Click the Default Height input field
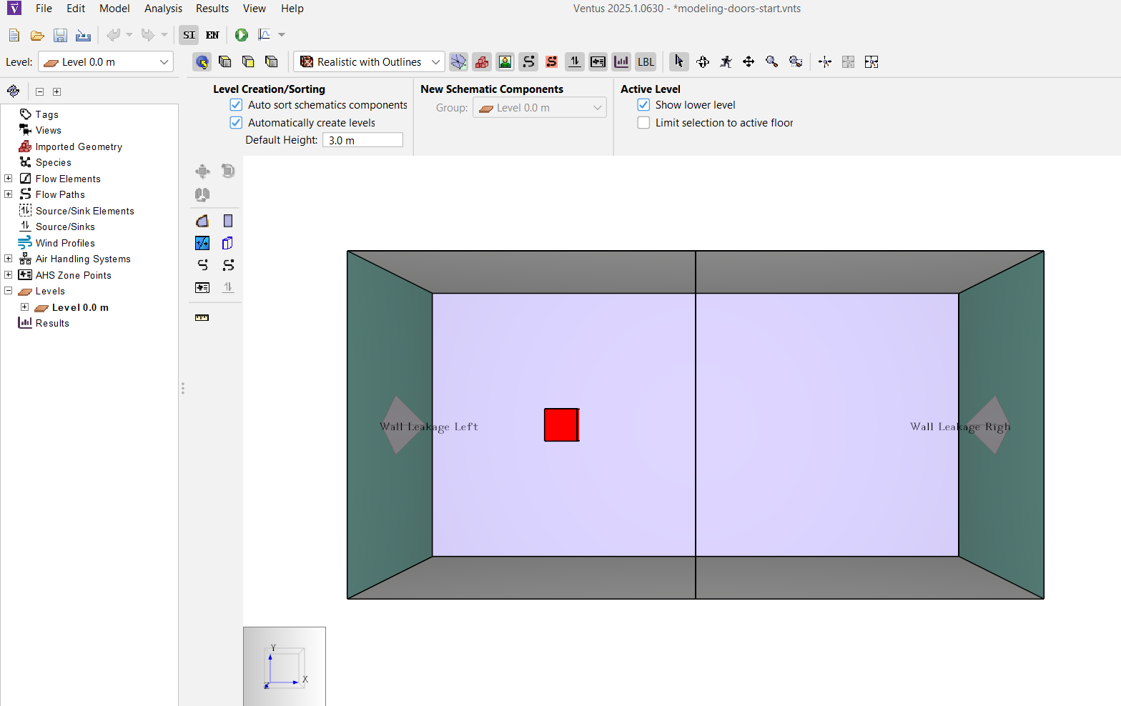 (362, 140)
